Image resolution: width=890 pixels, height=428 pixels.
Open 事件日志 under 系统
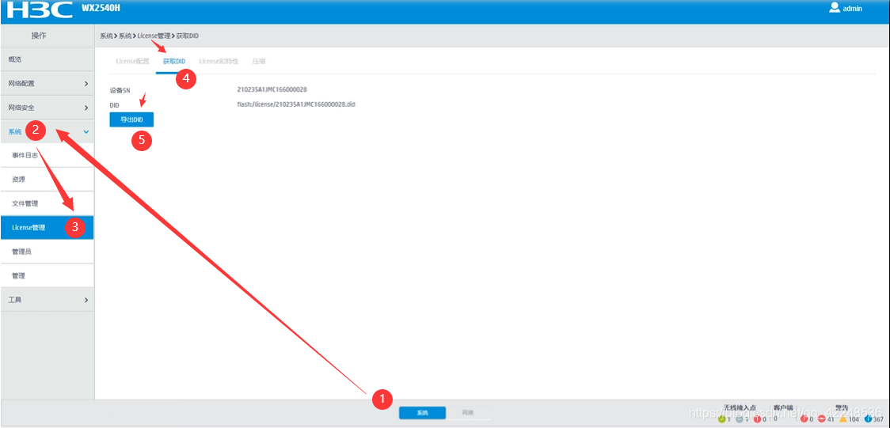pos(47,155)
